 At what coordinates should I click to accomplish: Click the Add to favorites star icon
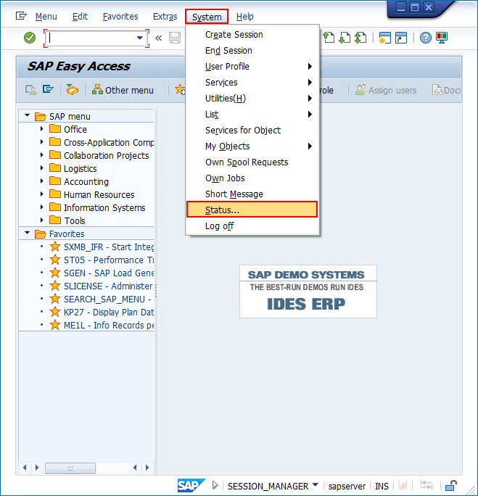click(181, 90)
